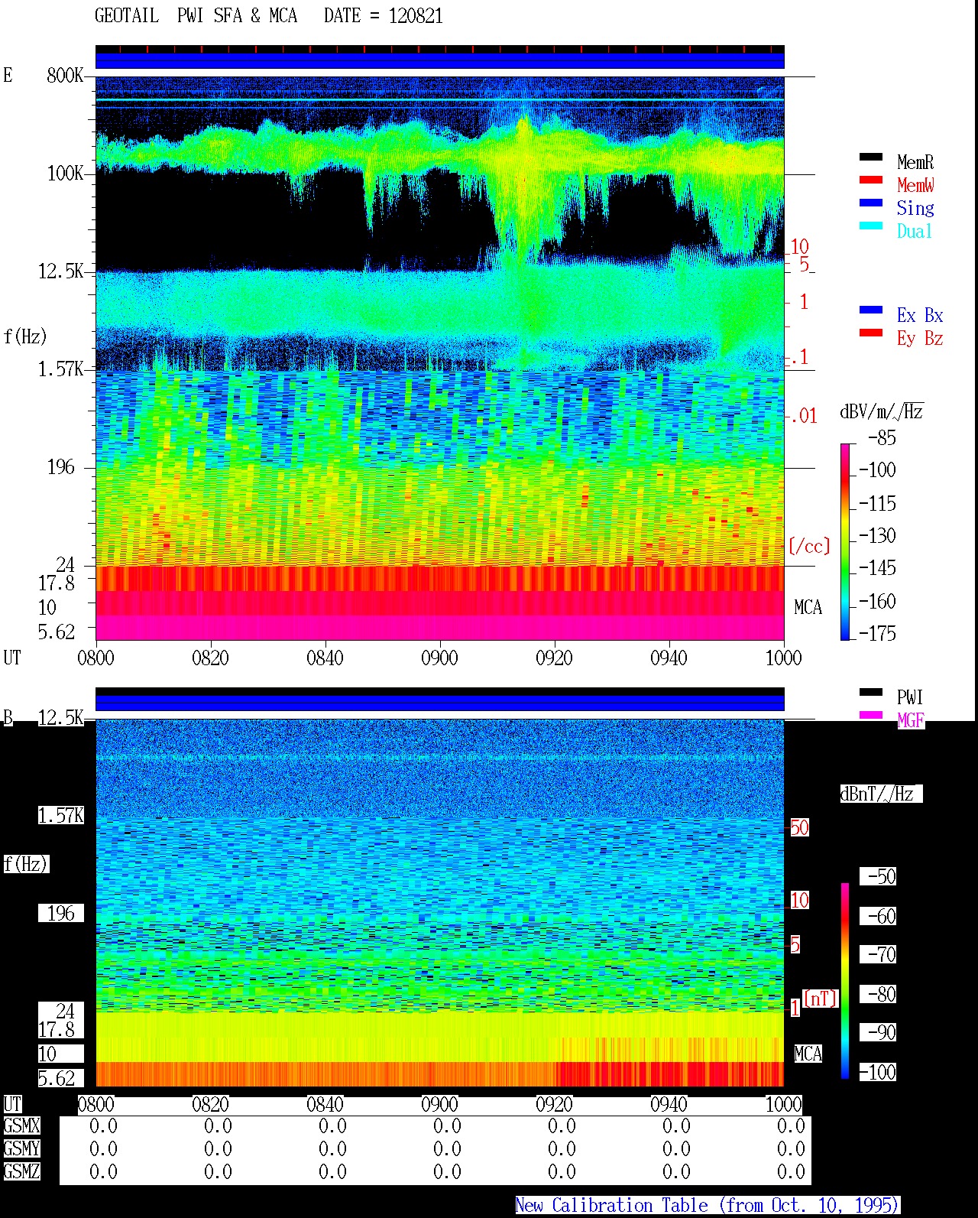Select the cyan Dual legend swatch

pos(870,226)
